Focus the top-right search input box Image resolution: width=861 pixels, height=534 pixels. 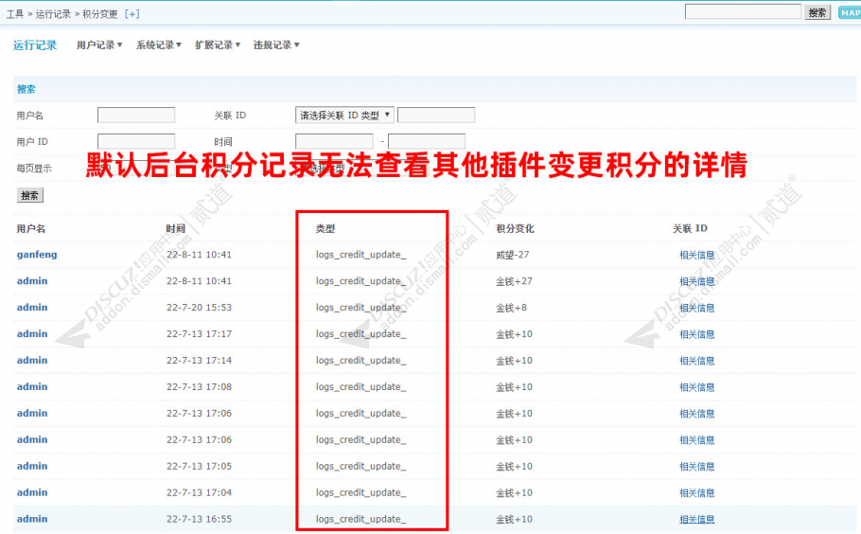pos(743,11)
